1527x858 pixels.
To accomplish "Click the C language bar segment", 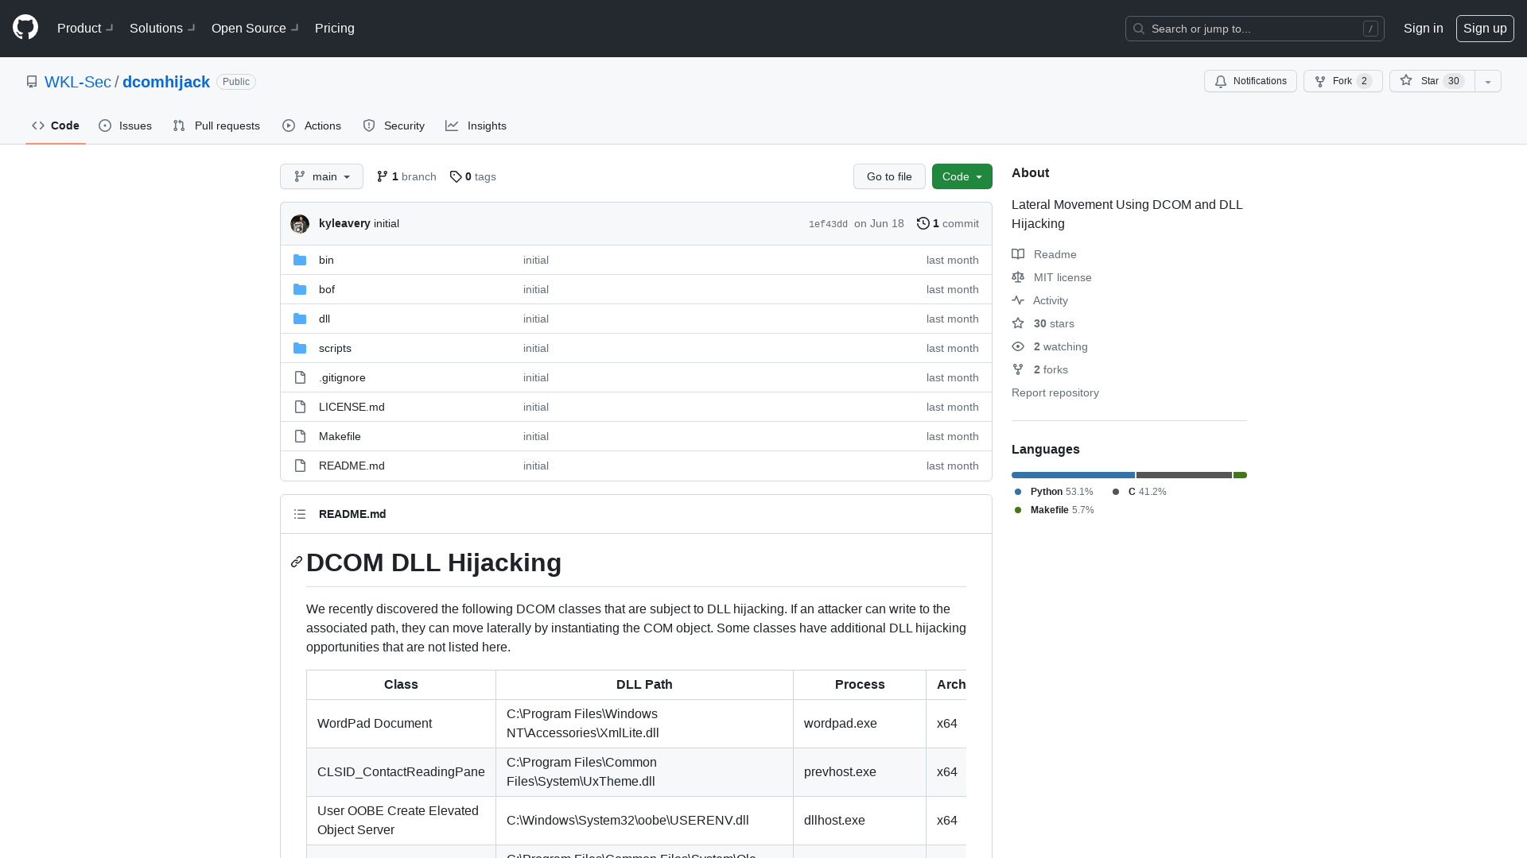I will click(x=1184, y=475).
